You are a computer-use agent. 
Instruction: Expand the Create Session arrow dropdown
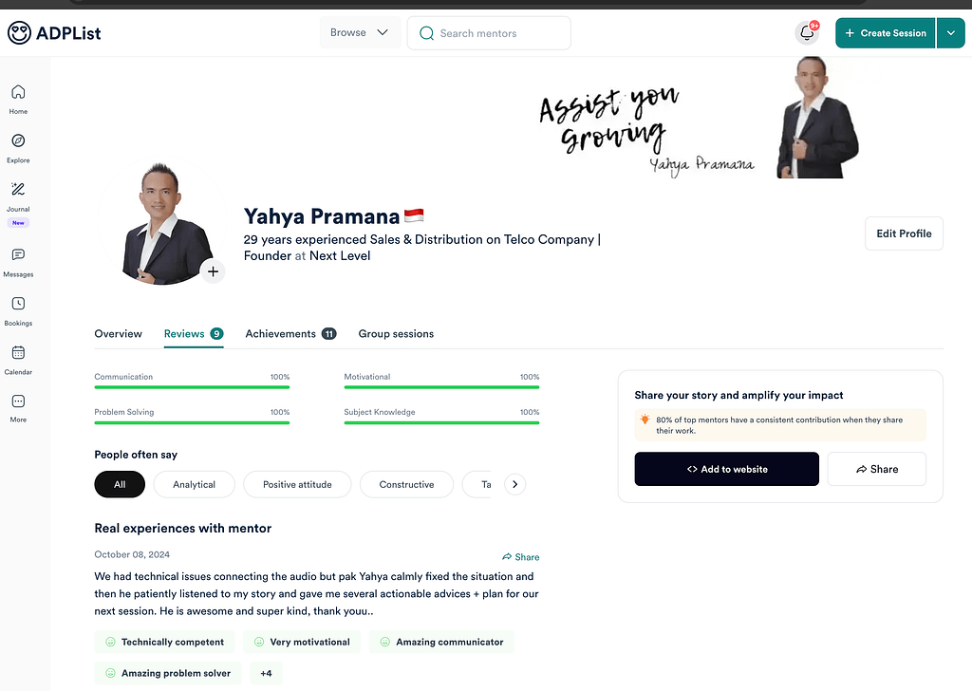[951, 33]
